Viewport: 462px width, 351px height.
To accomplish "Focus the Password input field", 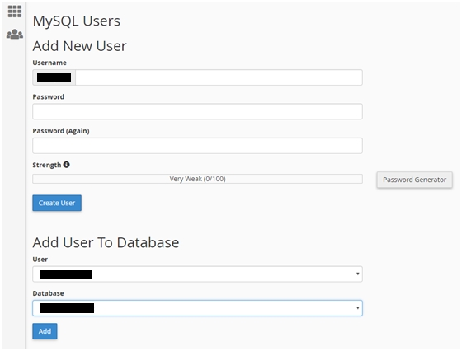I will pos(197,111).
